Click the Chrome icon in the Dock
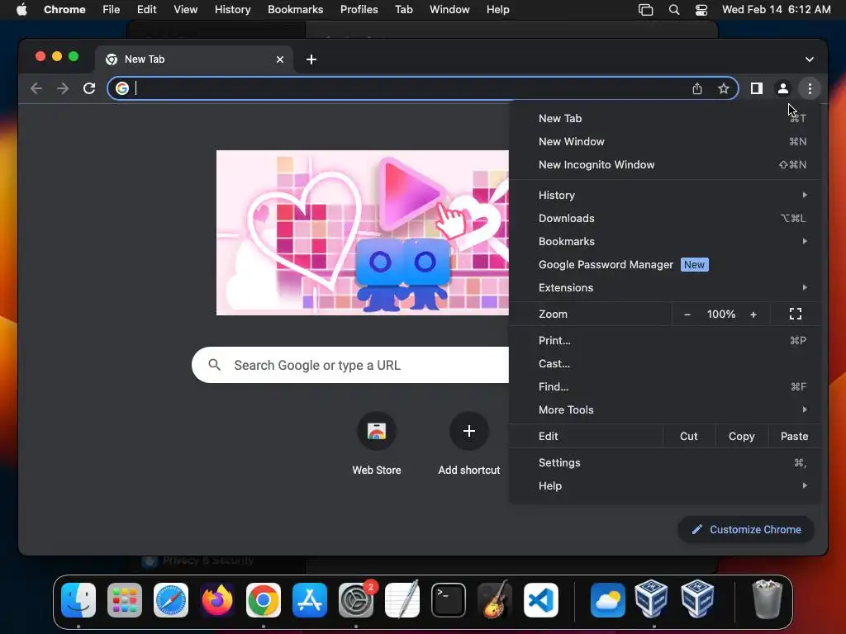The height and width of the screenshot is (634, 846). pos(264,600)
